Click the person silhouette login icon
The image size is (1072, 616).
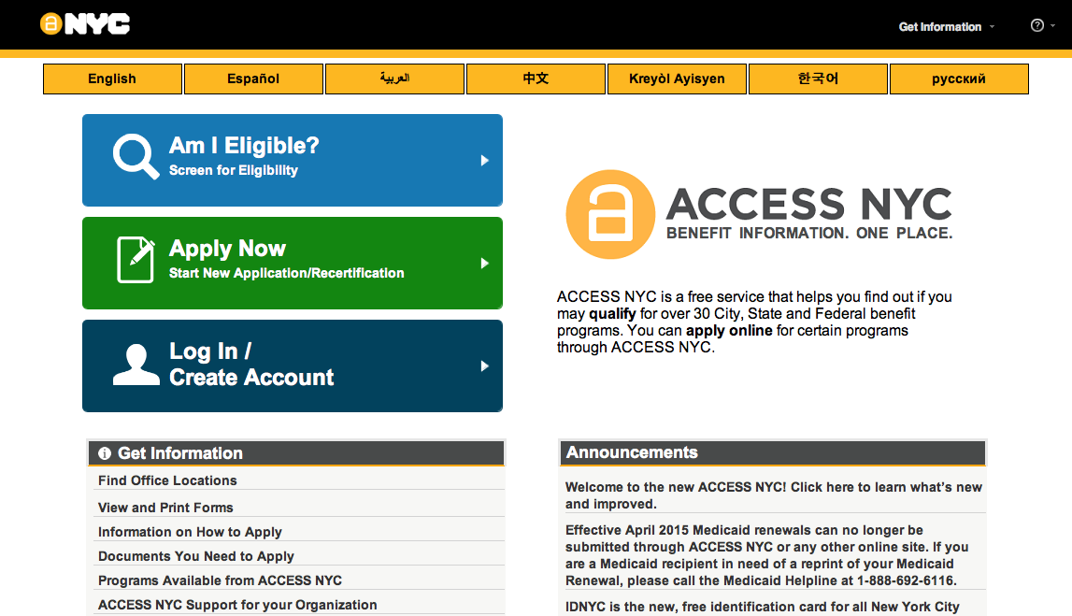pos(136,365)
